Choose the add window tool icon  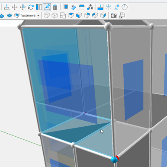coord(66,7)
